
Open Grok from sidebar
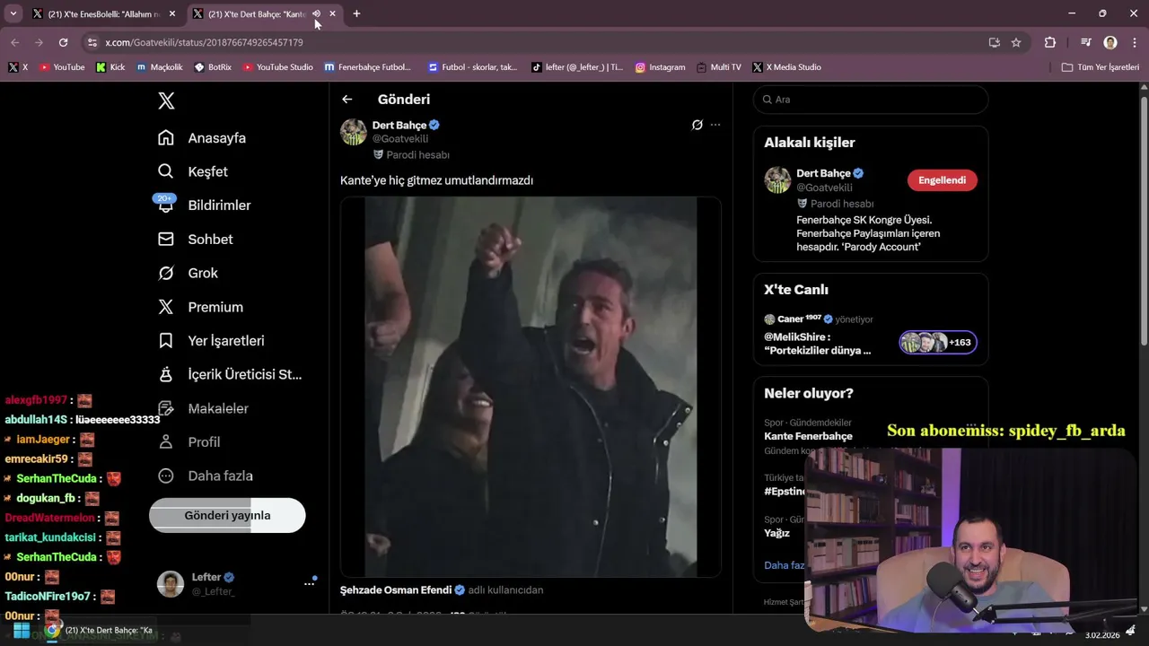pyautogui.click(x=188, y=273)
